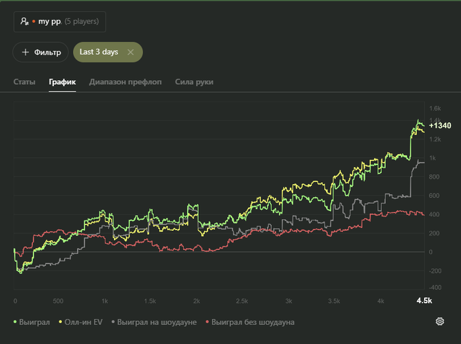This screenshot has width=461, height=344.
Task: Select the График tab
Action: pos(63,82)
